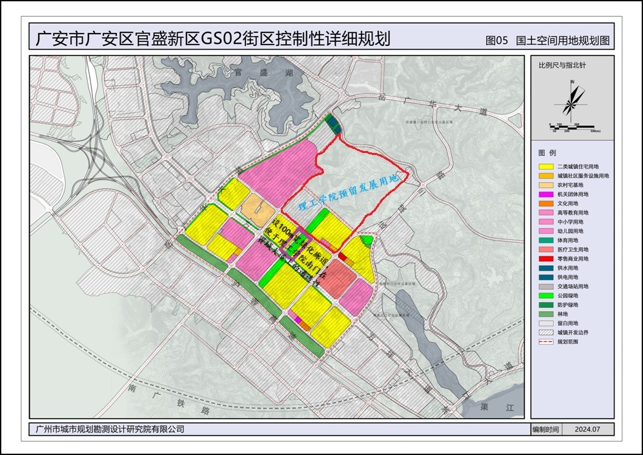Click the 2024.07 date value

click(587, 430)
